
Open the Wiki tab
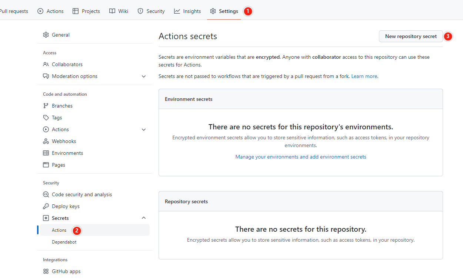[119, 11]
